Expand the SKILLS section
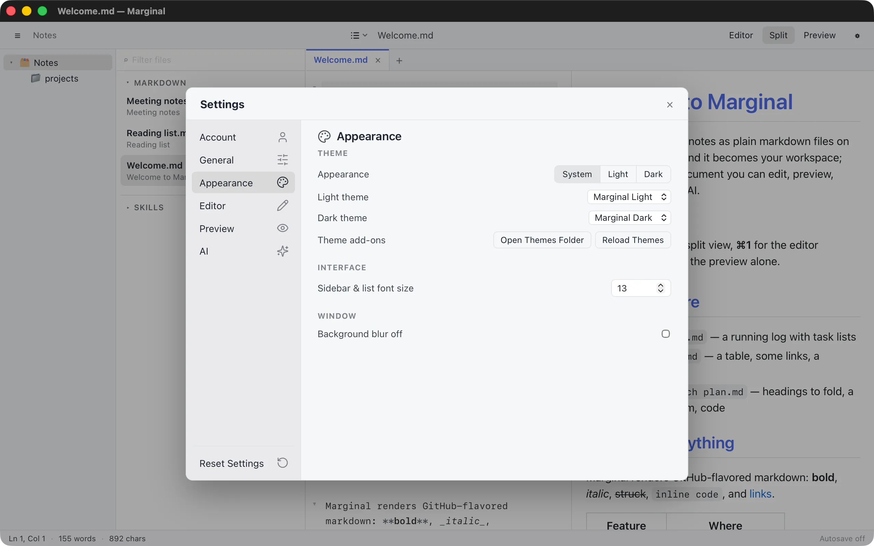The height and width of the screenshot is (546, 874). (128, 207)
